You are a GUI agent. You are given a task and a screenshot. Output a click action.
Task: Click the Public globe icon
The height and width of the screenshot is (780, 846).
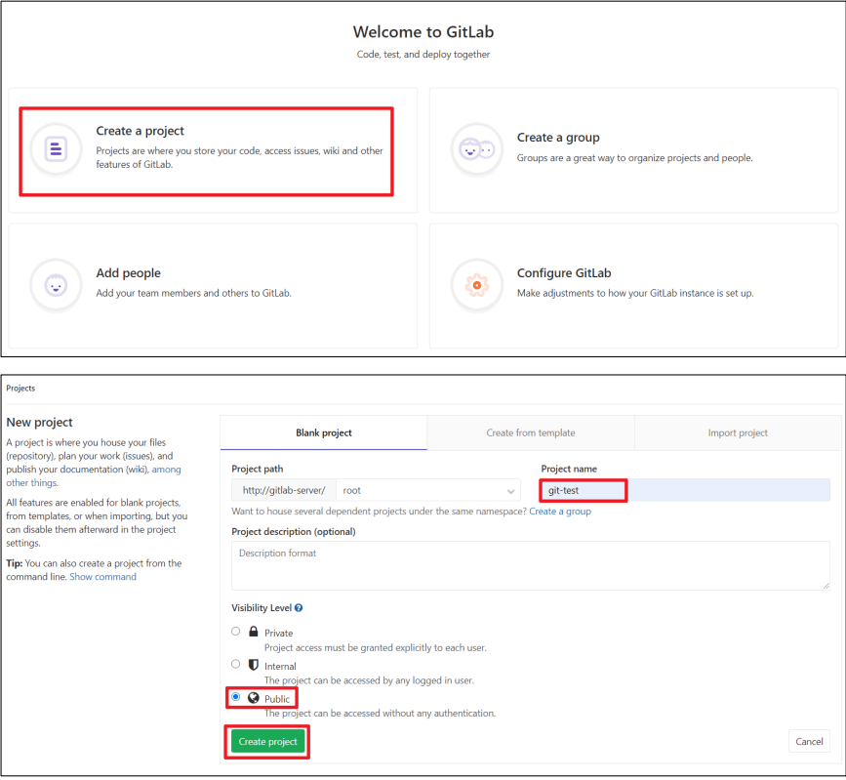click(253, 697)
